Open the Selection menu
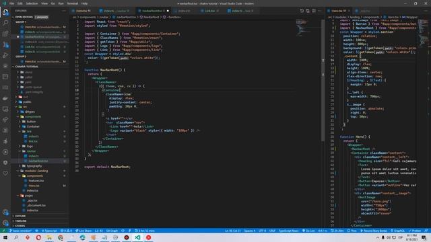431x242 pixels. (x=32, y=3)
